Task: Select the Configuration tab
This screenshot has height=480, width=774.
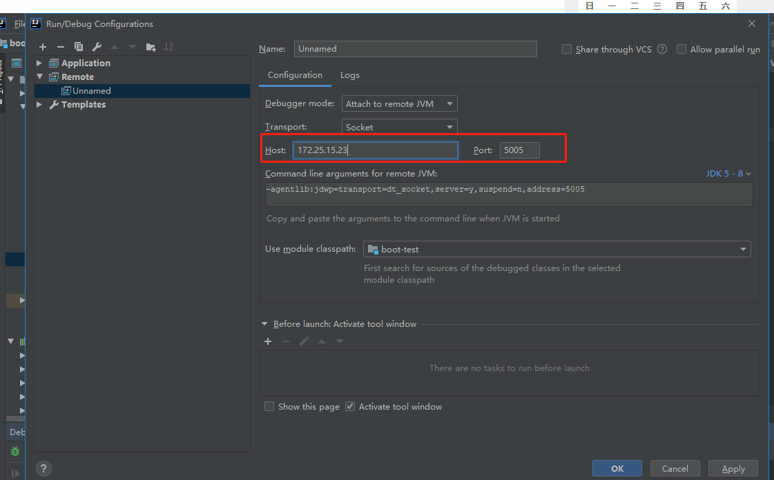Action: click(x=295, y=75)
